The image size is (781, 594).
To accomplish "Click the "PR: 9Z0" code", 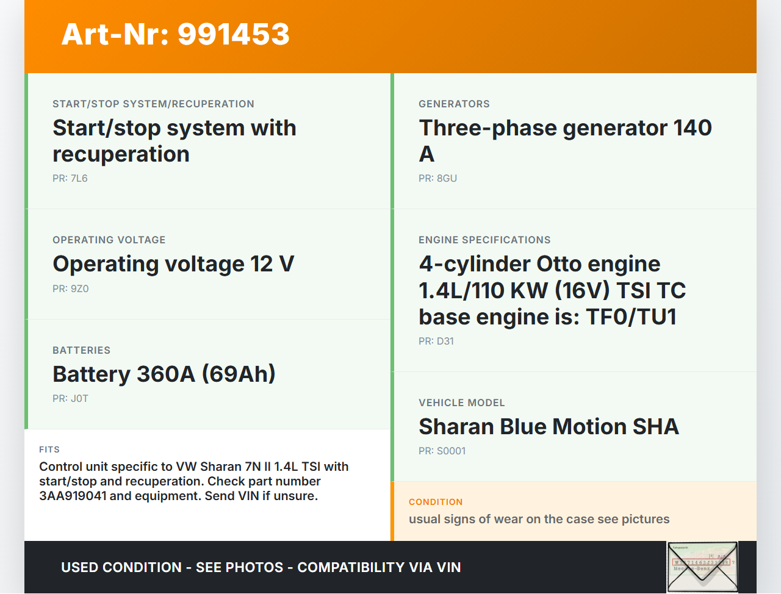I will pyautogui.click(x=71, y=288).
